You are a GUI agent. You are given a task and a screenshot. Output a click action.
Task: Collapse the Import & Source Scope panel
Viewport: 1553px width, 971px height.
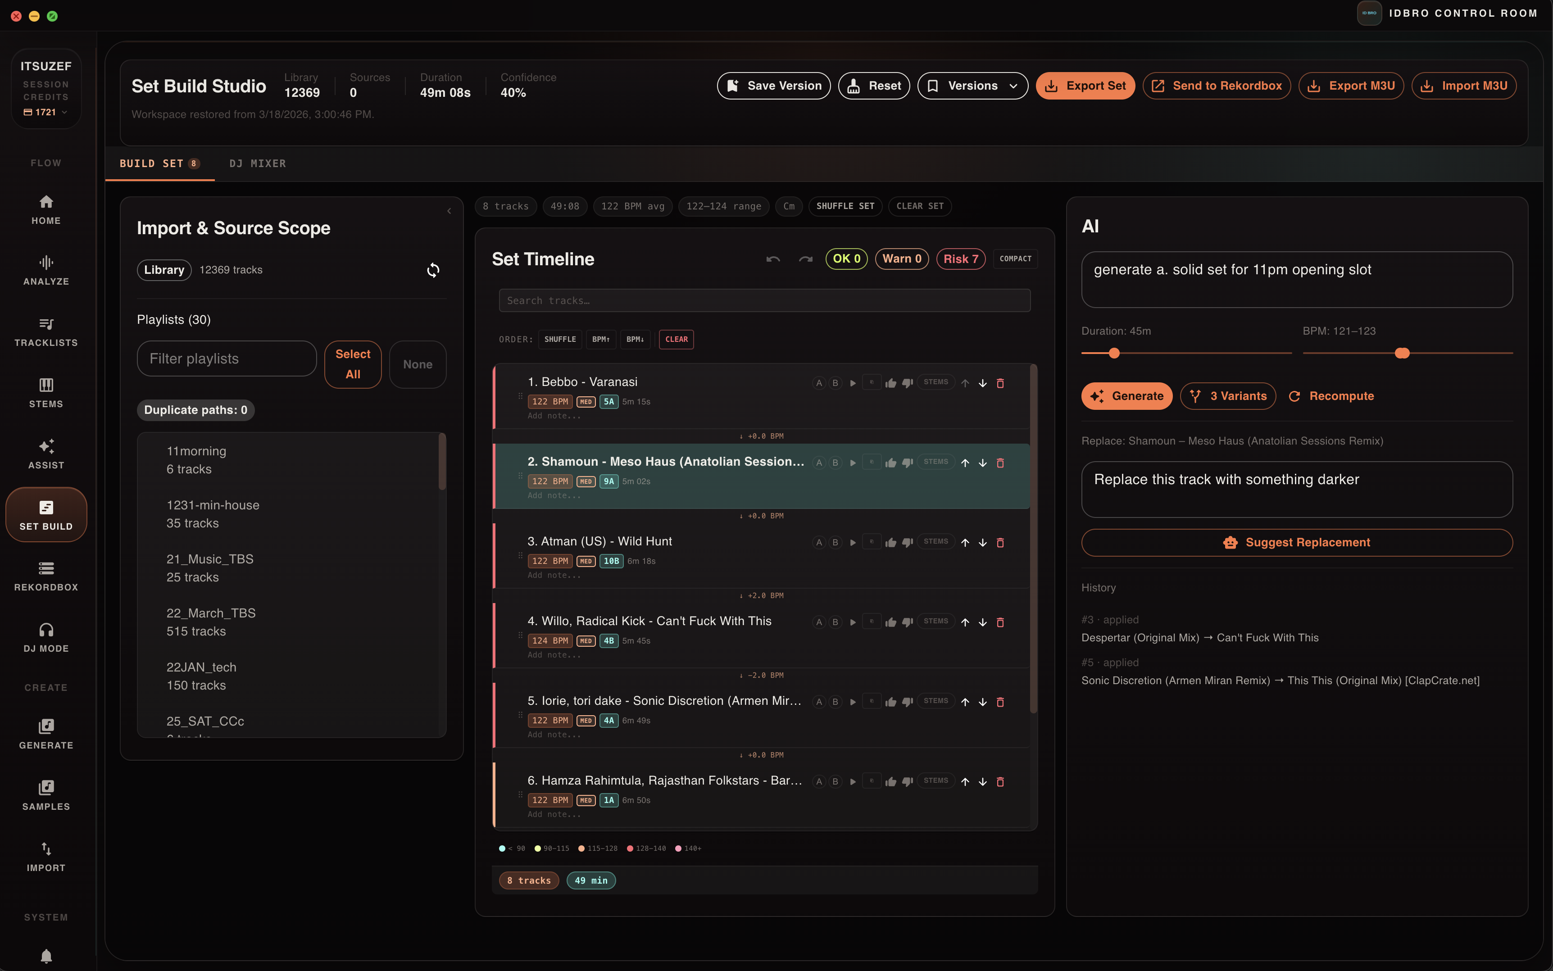coord(449,211)
